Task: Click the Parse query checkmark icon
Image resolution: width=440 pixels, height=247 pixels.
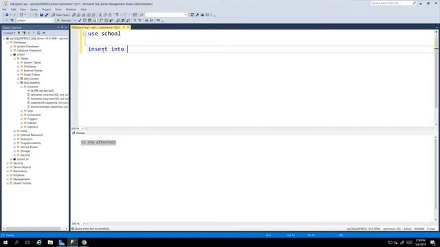Action: coord(80,21)
